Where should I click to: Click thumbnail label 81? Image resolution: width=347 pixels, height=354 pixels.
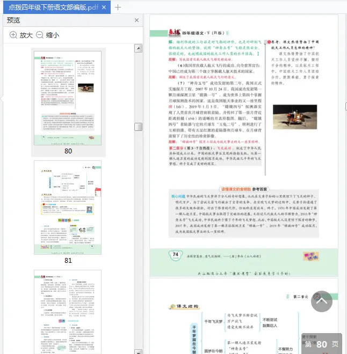tap(68, 260)
